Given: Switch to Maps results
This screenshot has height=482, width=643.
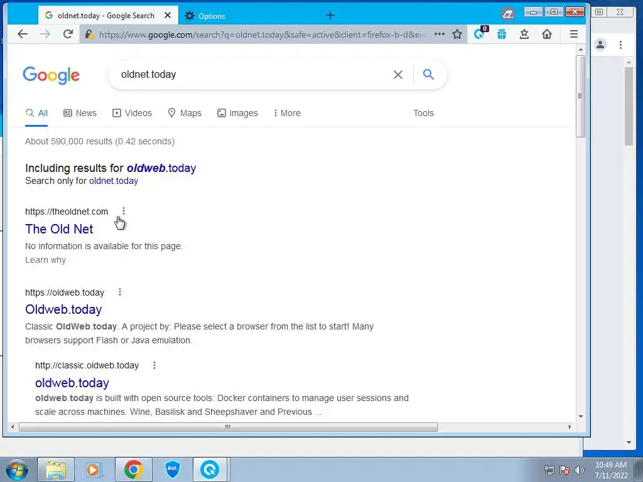Looking at the screenshot, I should coord(185,113).
